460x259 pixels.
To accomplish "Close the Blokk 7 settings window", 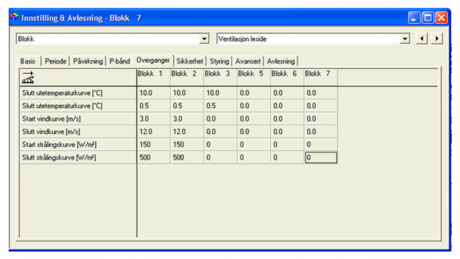I will pyautogui.click(x=441, y=18).
